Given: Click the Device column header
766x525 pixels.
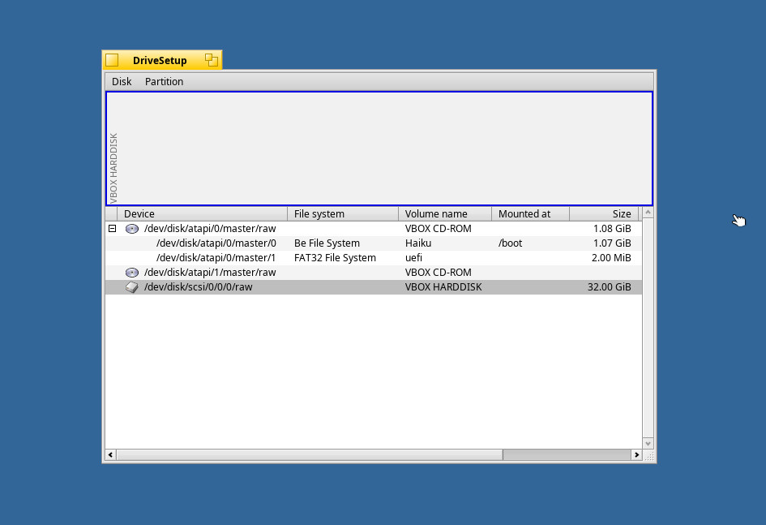Looking at the screenshot, I should (x=203, y=214).
